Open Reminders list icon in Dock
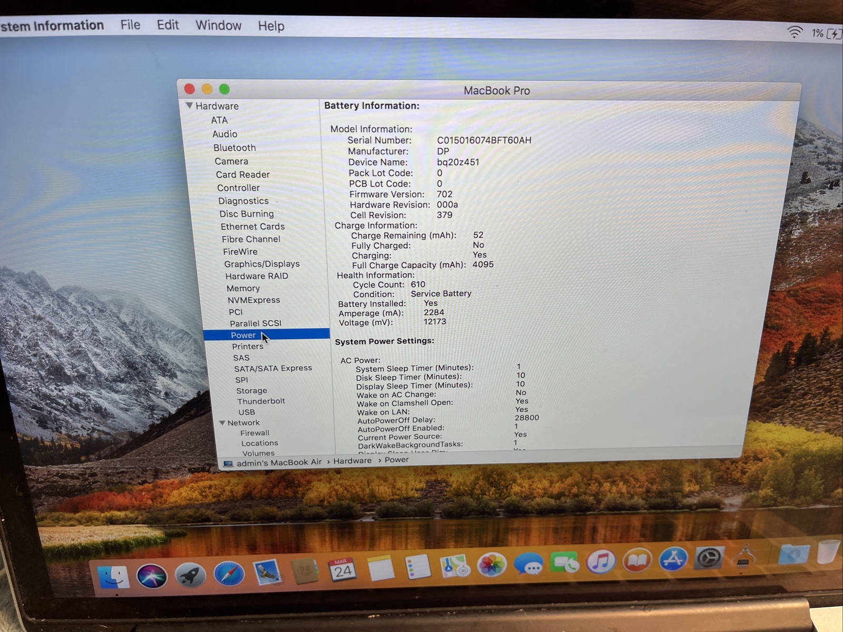843x632 pixels. (418, 568)
